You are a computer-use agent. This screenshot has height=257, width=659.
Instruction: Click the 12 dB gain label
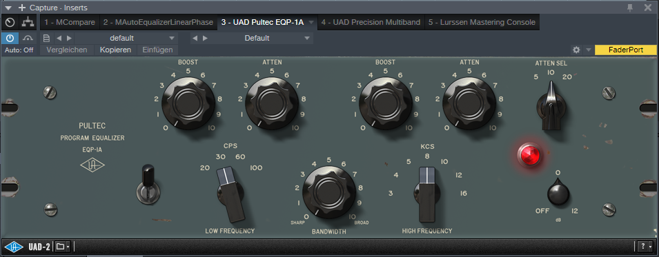pyautogui.click(x=575, y=211)
